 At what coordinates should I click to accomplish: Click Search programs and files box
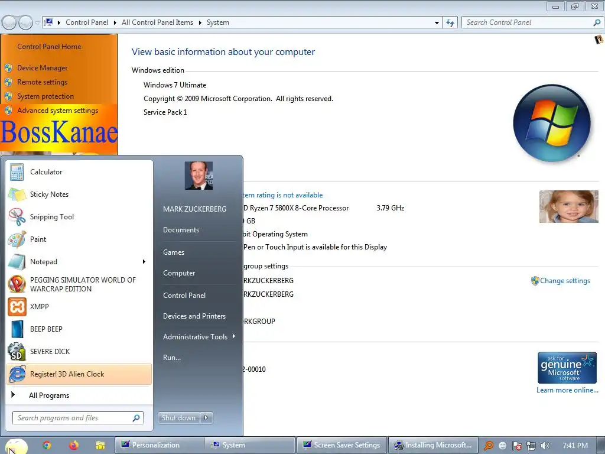tap(77, 418)
